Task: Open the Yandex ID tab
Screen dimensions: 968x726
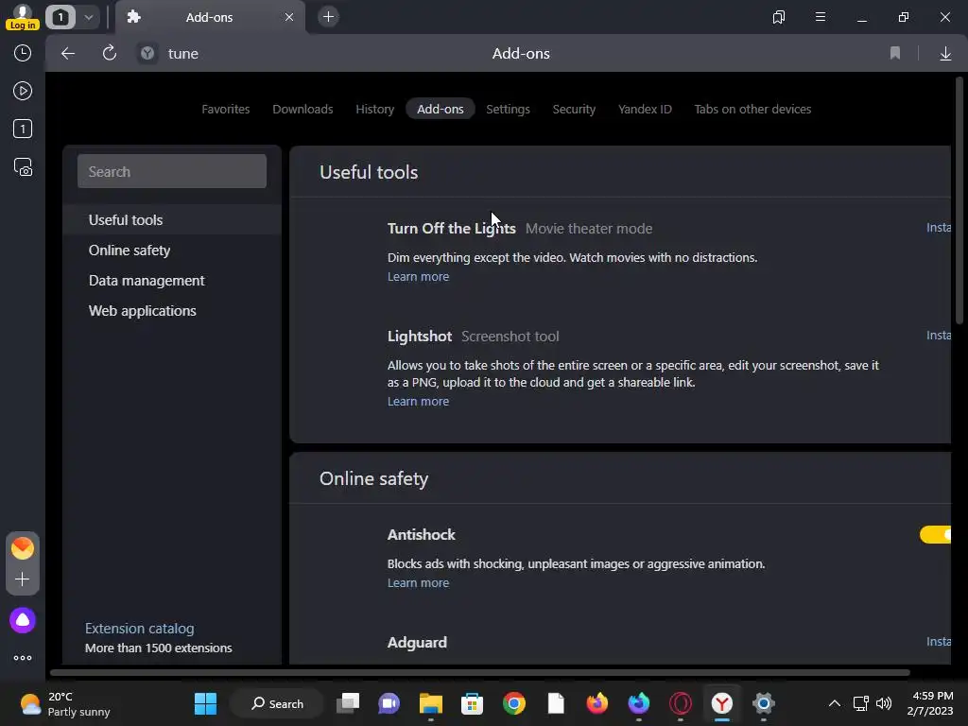Action: (645, 110)
